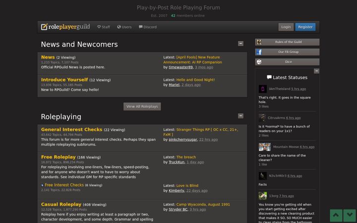
Task: Open the Free Roleplay forum
Action: point(59,157)
